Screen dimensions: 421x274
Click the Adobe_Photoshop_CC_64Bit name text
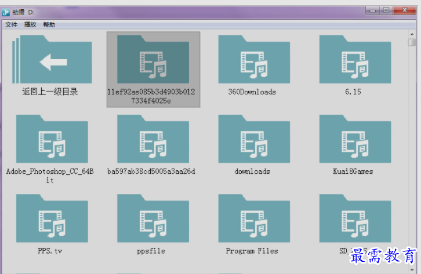50,176
